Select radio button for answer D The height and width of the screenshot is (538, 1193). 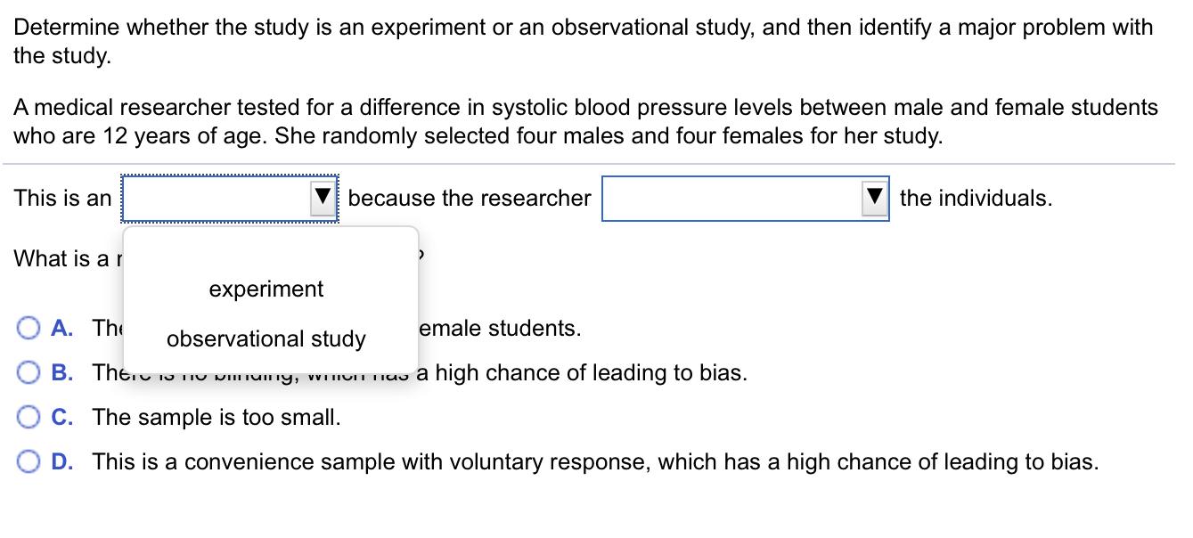pyautogui.click(x=29, y=461)
